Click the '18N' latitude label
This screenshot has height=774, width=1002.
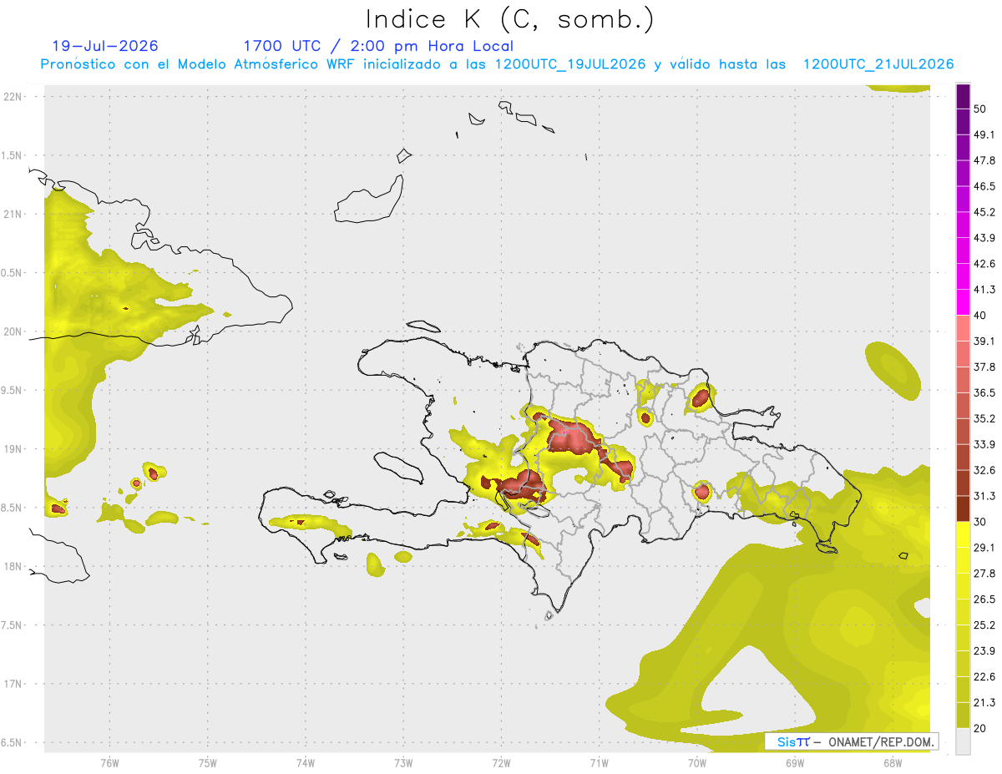point(14,566)
